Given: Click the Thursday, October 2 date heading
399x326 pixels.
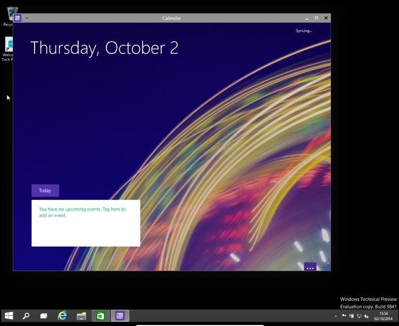Looking at the screenshot, I should pyautogui.click(x=104, y=47).
